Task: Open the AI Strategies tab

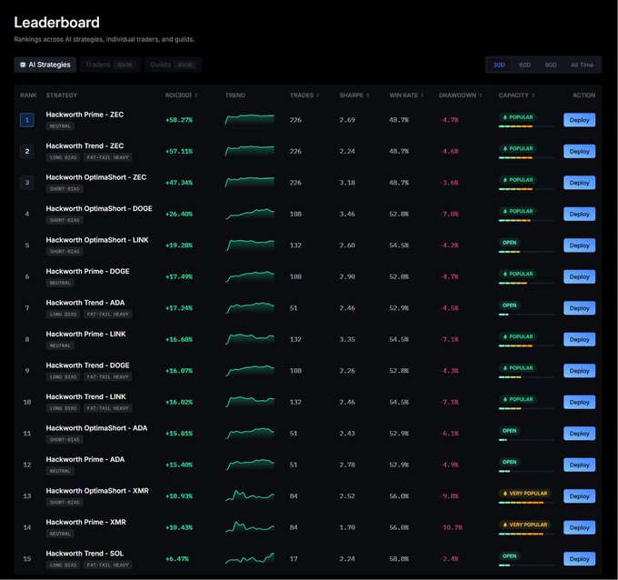Action: 45,65
